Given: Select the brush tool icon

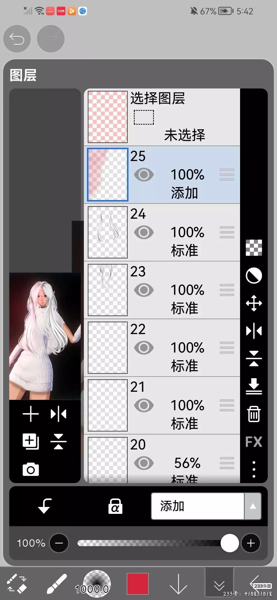Looking at the screenshot, I should coord(57,584).
